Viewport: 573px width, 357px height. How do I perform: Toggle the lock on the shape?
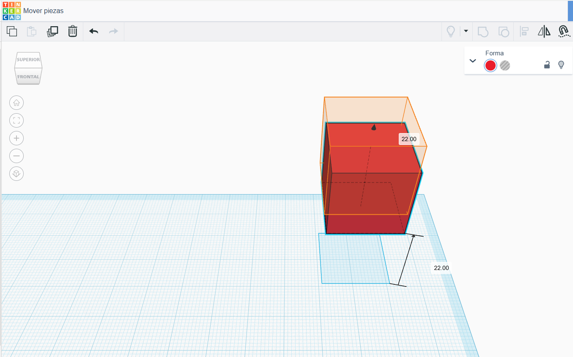(x=547, y=65)
